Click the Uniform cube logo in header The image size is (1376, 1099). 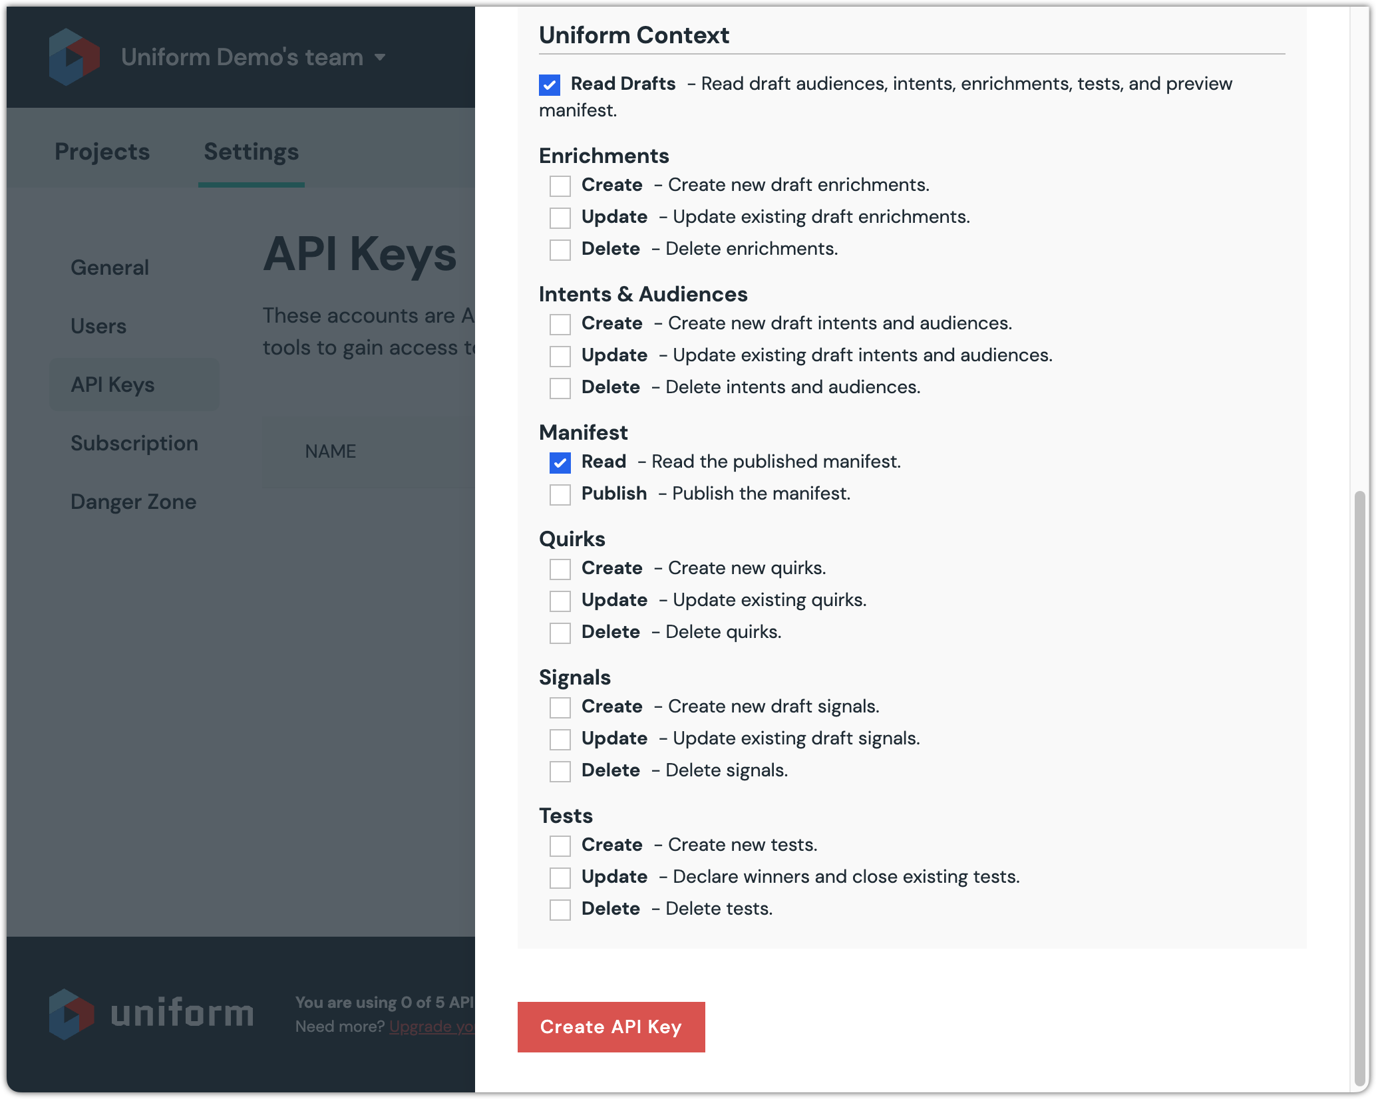(x=74, y=57)
